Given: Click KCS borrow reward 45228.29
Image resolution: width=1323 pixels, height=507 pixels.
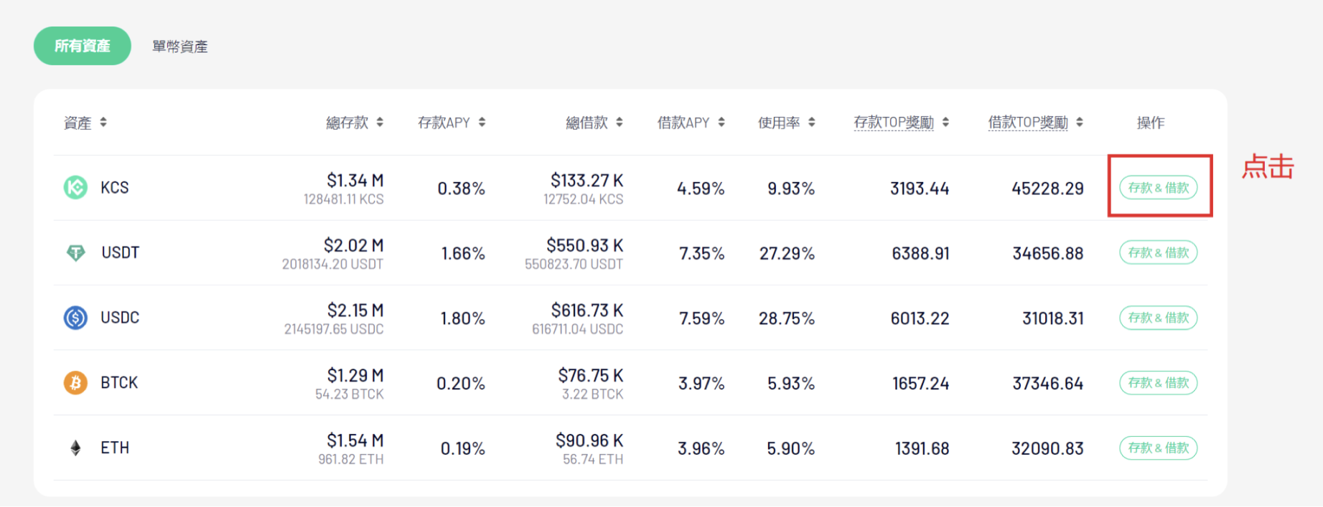Looking at the screenshot, I should click(x=1047, y=189).
